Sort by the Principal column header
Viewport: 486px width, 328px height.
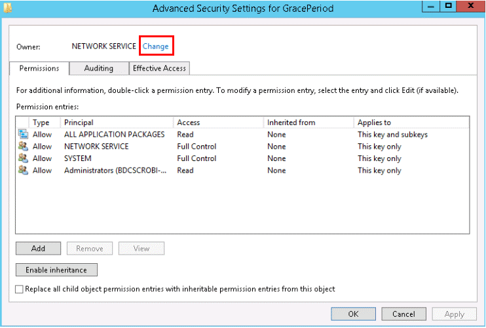(117, 122)
